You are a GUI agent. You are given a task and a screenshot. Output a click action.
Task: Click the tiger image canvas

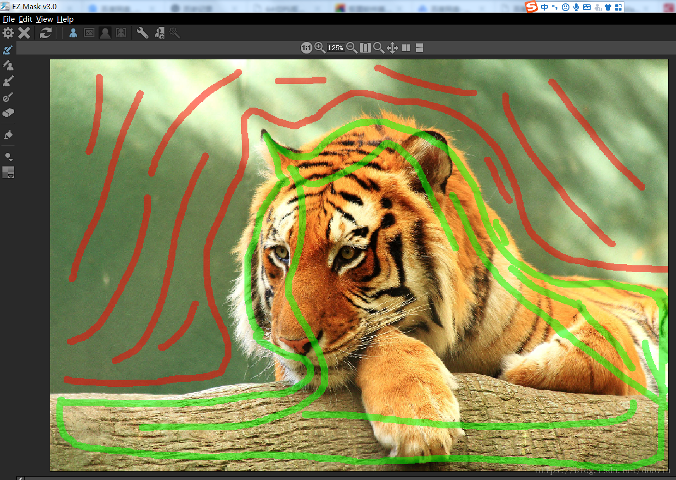tap(359, 265)
